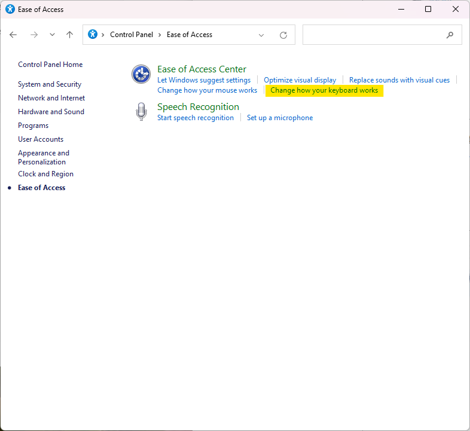Open Replace sounds with visual cues
The width and height of the screenshot is (470, 431).
pyautogui.click(x=399, y=80)
